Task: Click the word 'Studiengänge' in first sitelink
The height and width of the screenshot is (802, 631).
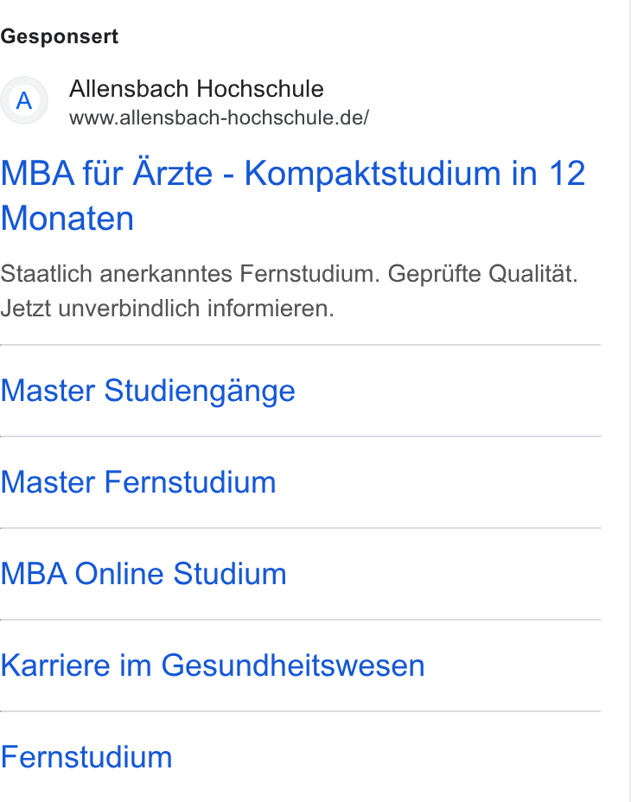Action: tap(200, 391)
